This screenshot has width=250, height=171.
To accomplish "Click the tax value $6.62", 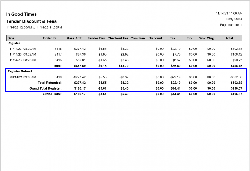I will point(177,60).
